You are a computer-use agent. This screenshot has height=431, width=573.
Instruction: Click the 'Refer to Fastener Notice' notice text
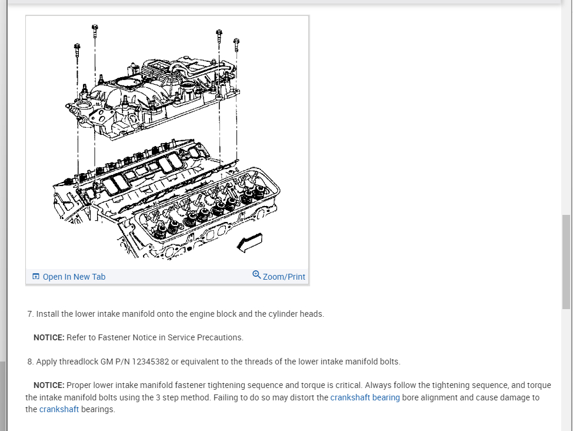point(138,338)
